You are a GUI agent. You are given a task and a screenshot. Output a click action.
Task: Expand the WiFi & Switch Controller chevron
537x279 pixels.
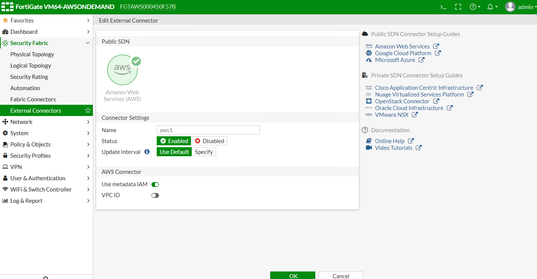point(88,189)
